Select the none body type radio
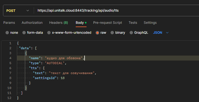Screen dimensions: 199x102 point(7,33)
